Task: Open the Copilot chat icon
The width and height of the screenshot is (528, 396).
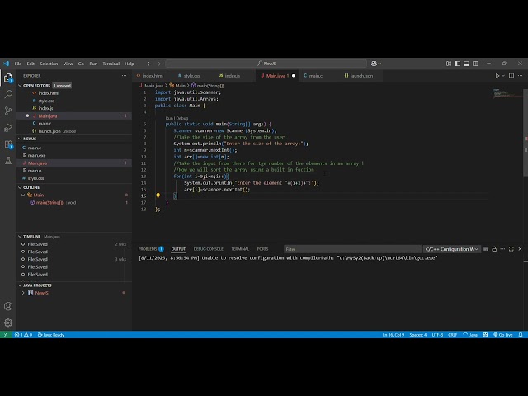Action: click(374, 64)
